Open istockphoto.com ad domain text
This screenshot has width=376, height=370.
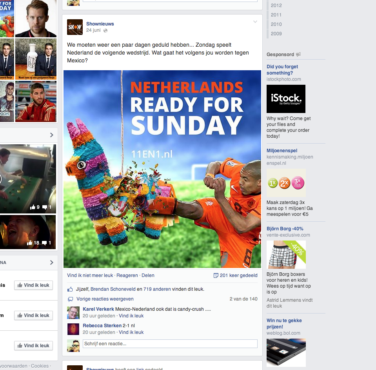pos(284,79)
